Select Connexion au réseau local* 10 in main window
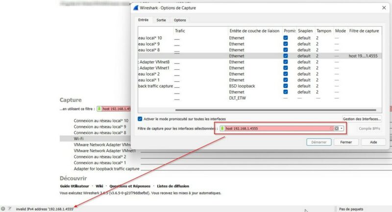 (x=101, y=121)
